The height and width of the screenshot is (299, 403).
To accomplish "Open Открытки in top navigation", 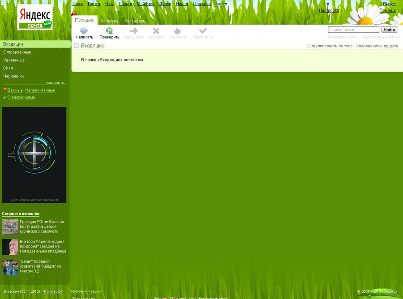I will coord(202,4).
